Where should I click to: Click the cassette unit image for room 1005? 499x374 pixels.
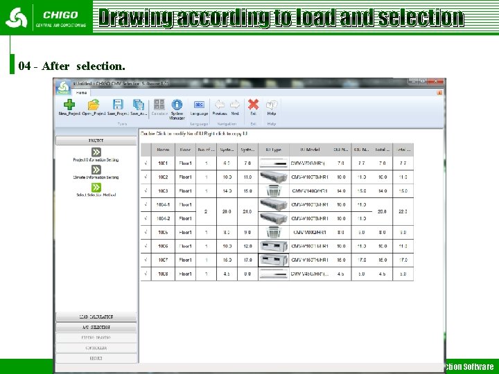[273, 232]
